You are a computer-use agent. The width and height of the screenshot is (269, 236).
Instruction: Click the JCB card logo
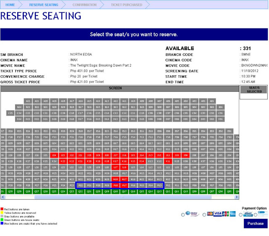pyautogui.click(x=226, y=214)
